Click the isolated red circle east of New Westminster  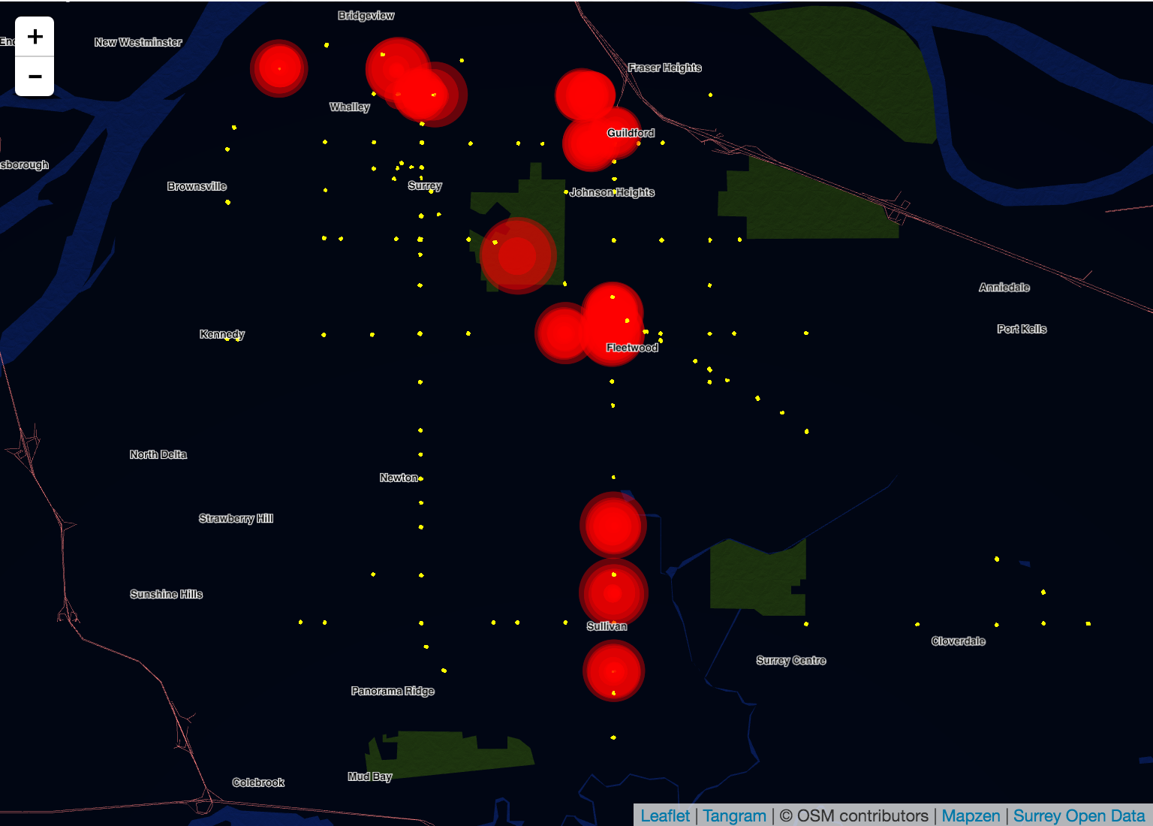(279, 68)
